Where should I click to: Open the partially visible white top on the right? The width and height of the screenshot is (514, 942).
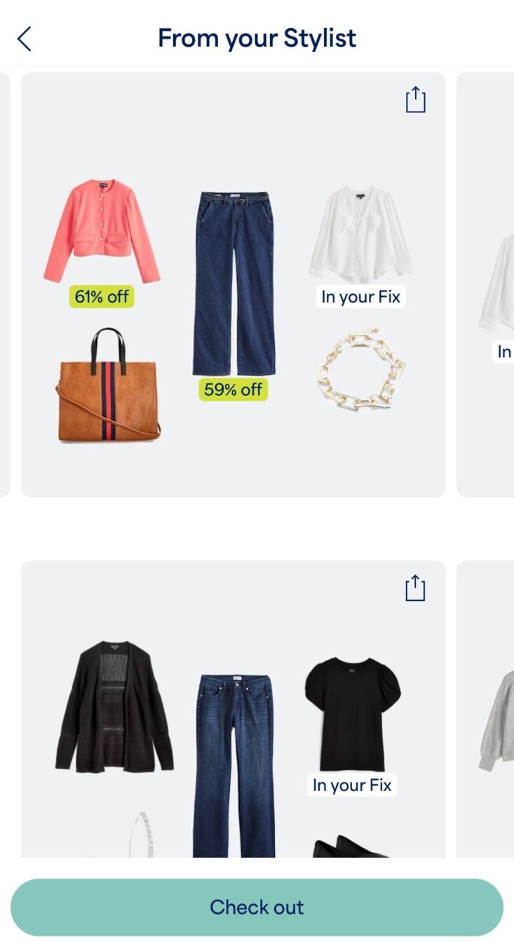pyautogui.click(x=496, y=283)
